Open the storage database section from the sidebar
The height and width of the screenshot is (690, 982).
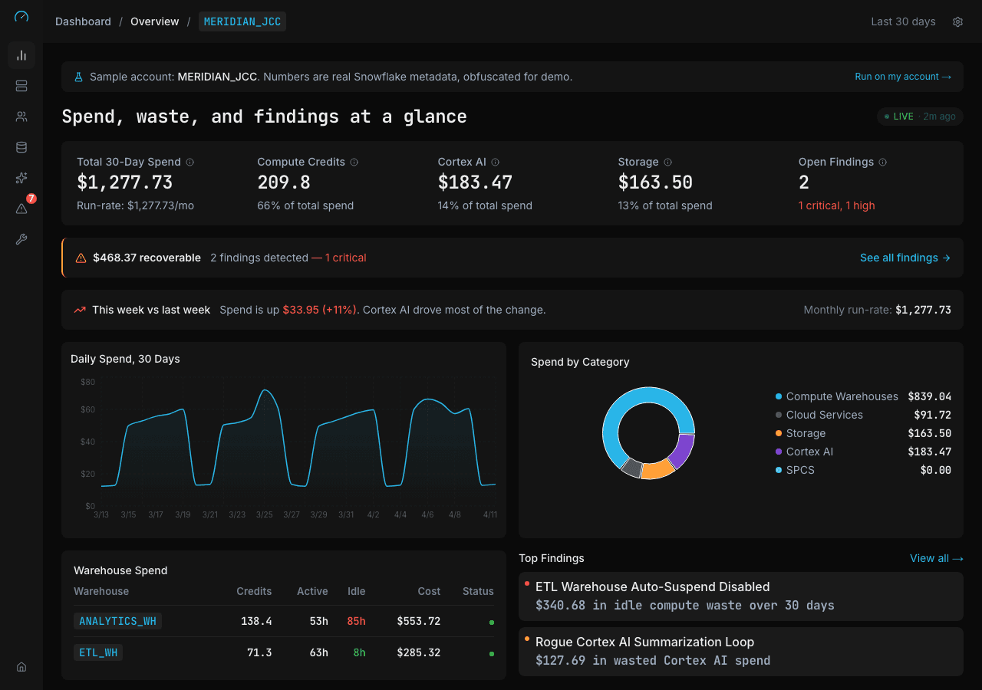21,146
